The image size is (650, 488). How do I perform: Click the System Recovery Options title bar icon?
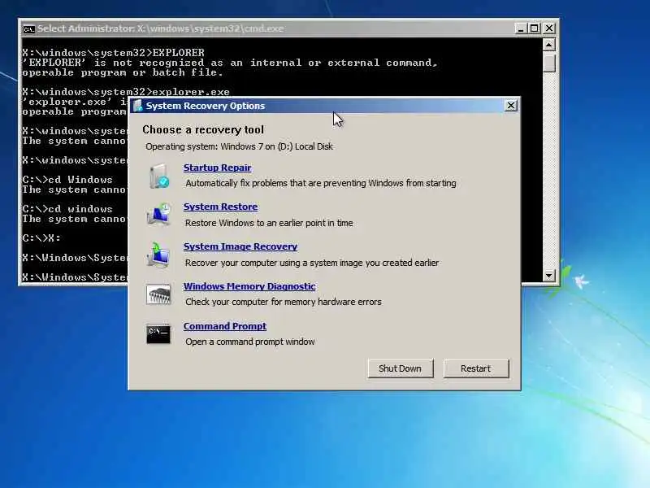[x=137, y=106]
